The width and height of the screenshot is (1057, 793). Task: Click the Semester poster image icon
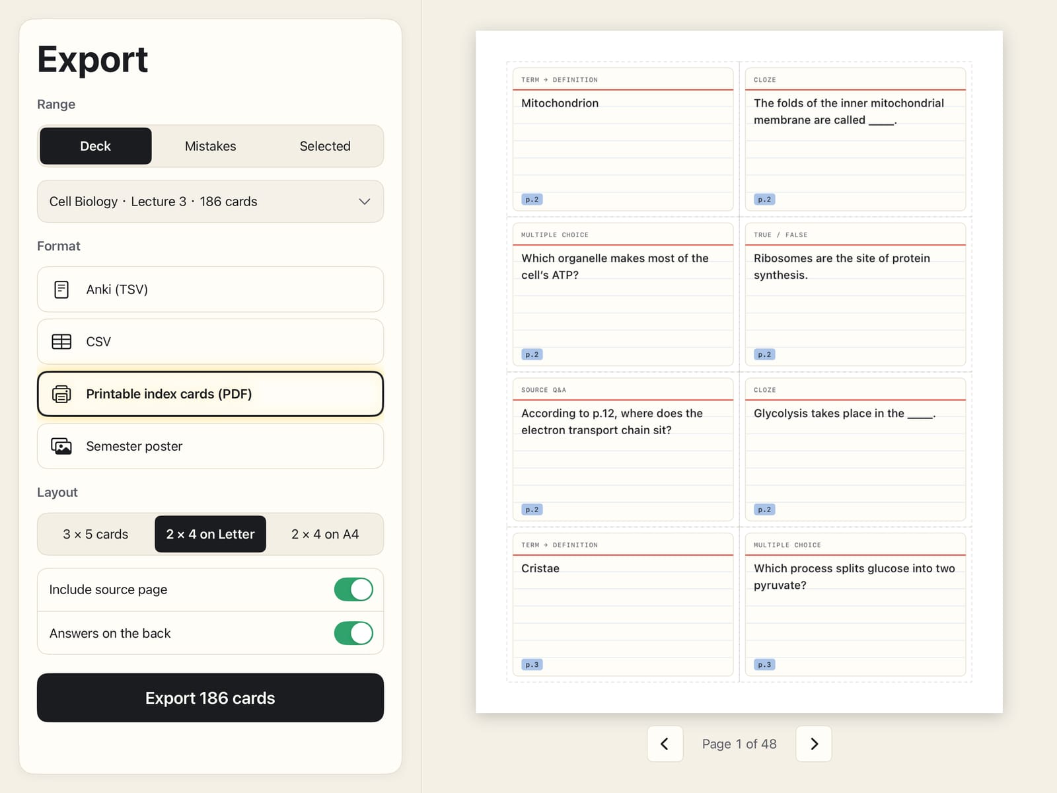click(61, 446)
